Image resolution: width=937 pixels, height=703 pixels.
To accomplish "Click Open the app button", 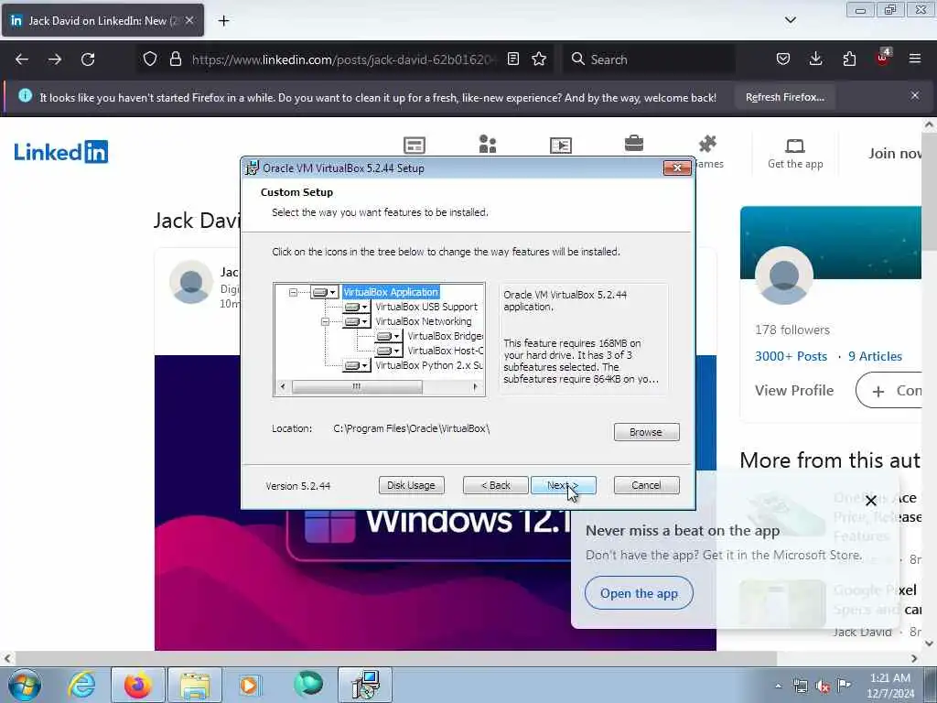I will 639,593.
